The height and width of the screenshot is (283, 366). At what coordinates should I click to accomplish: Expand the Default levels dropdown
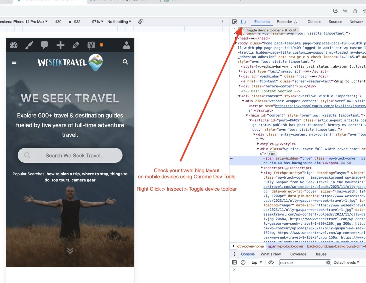[346, 262]
